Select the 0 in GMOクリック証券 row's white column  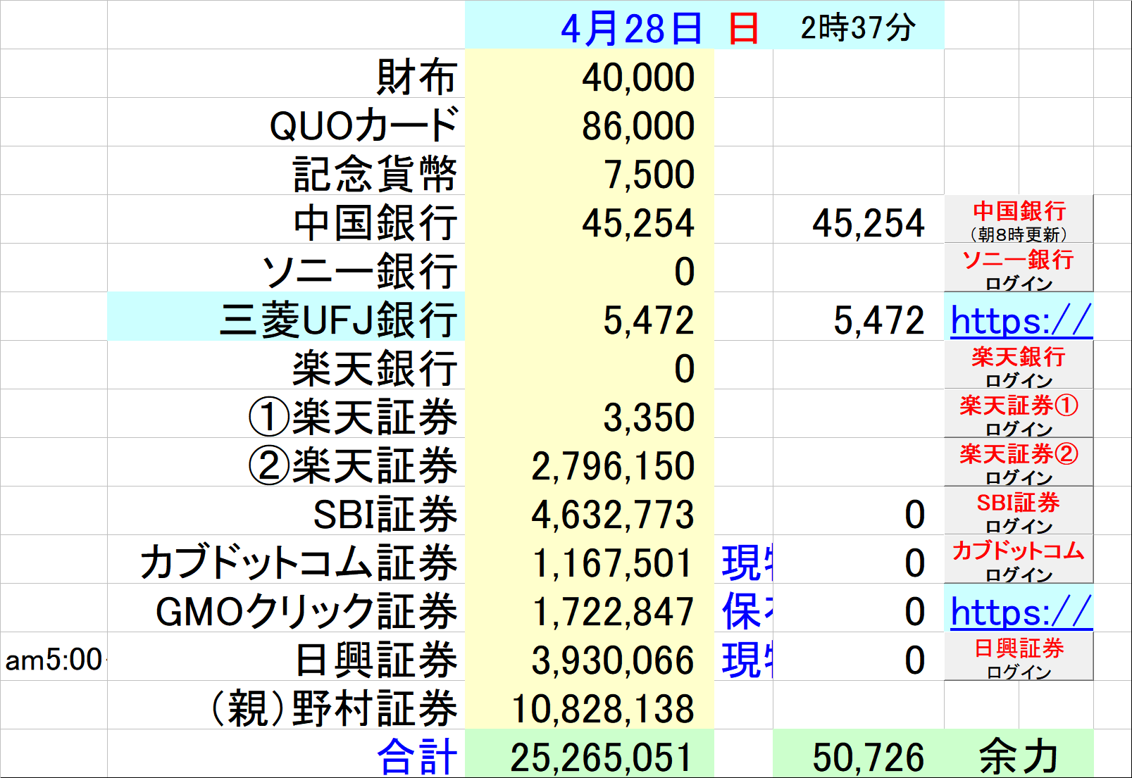(x=859, y=608)
